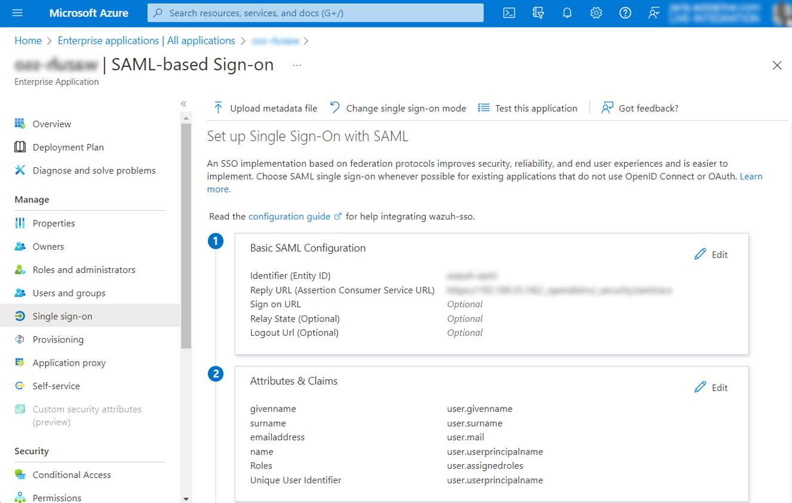Click the Deployment Plan book icon
The width and height of the screenshot is (792, 503).
coord(20,147)
